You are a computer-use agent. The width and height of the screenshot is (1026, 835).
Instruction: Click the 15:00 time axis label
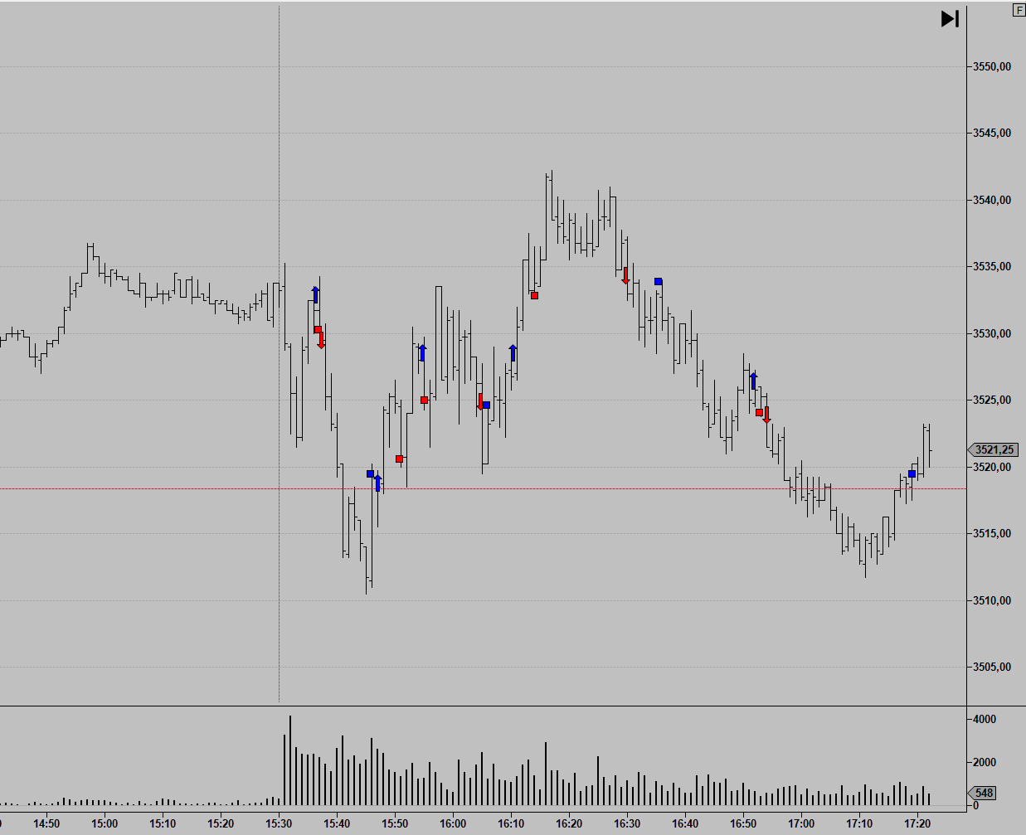(x=105, y=823)
